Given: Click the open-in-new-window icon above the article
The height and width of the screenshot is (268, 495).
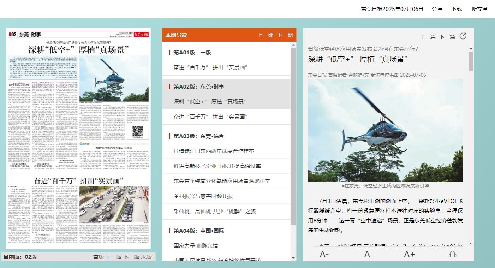Looking at the screenshot, I should click(463, 36).
